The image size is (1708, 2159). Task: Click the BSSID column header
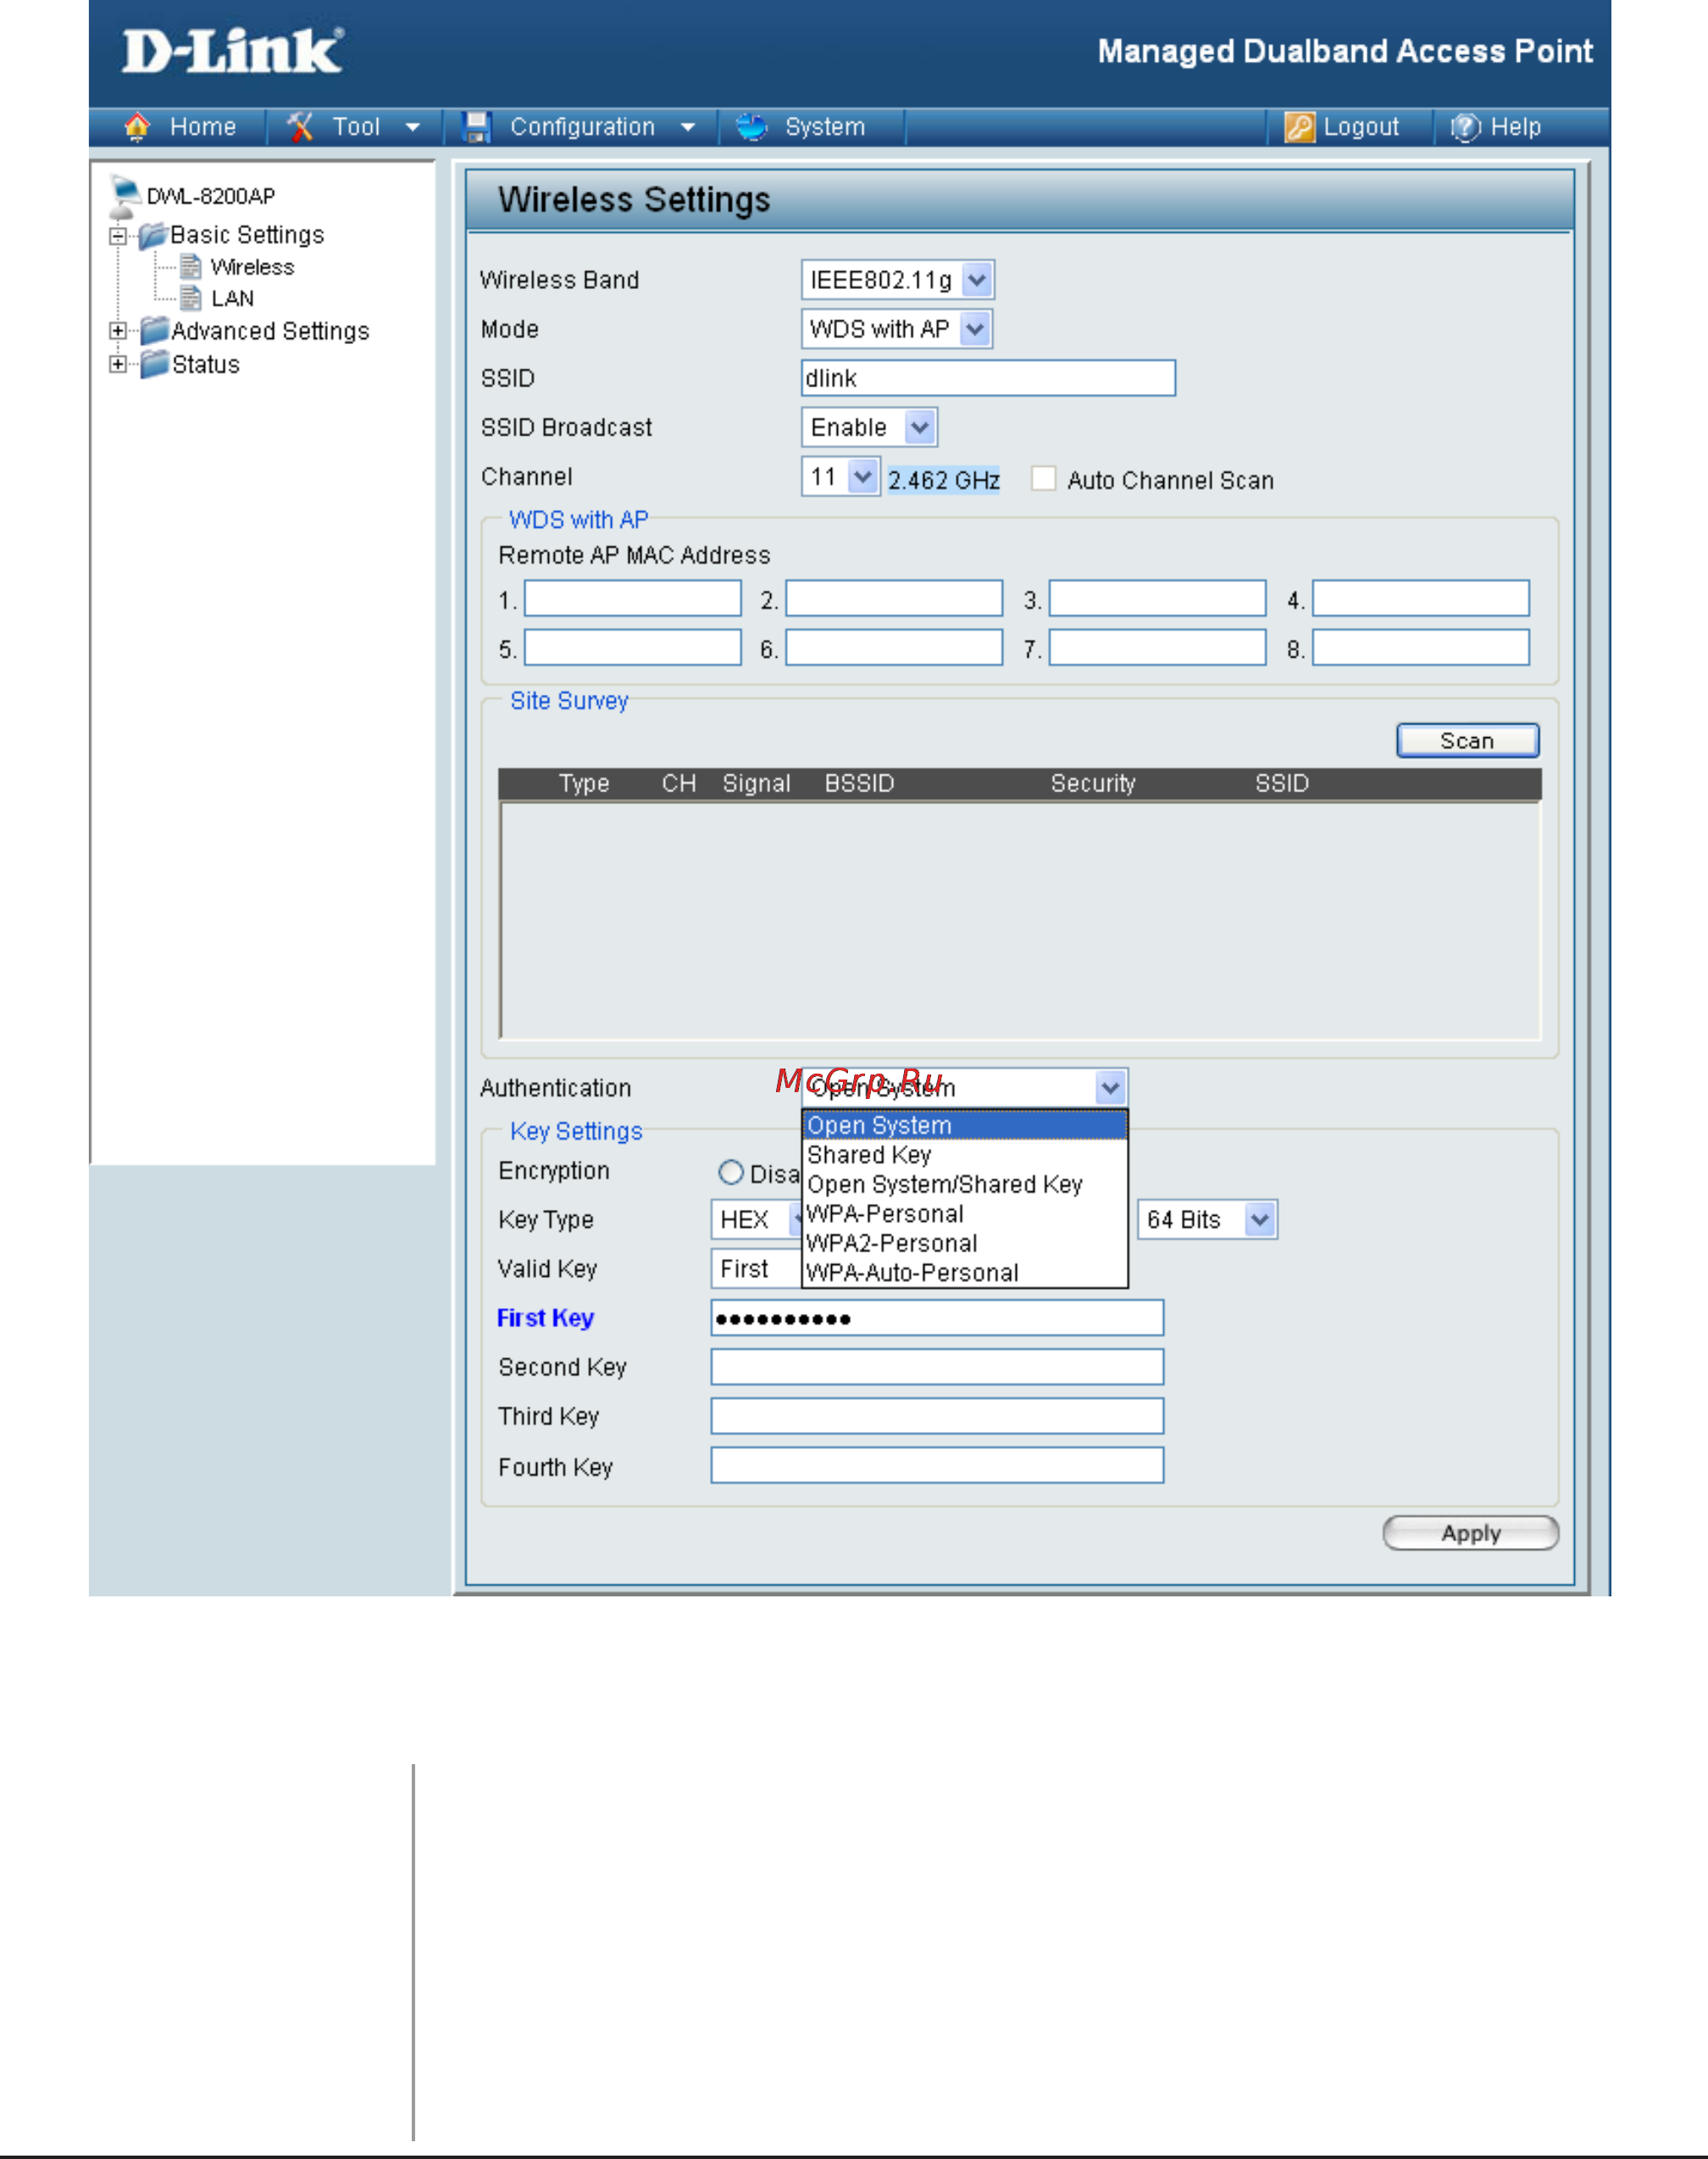(x=859, y=784)
